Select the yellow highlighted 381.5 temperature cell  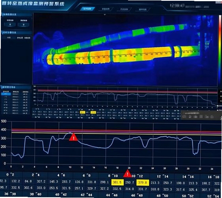point(117,182)
